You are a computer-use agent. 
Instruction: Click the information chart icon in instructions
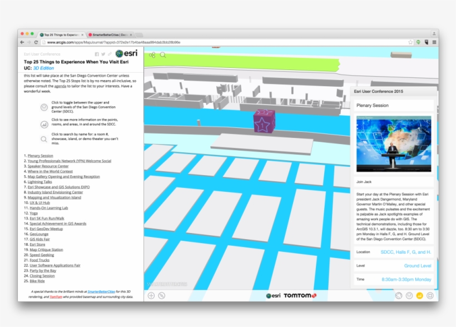tap(44, 125)
